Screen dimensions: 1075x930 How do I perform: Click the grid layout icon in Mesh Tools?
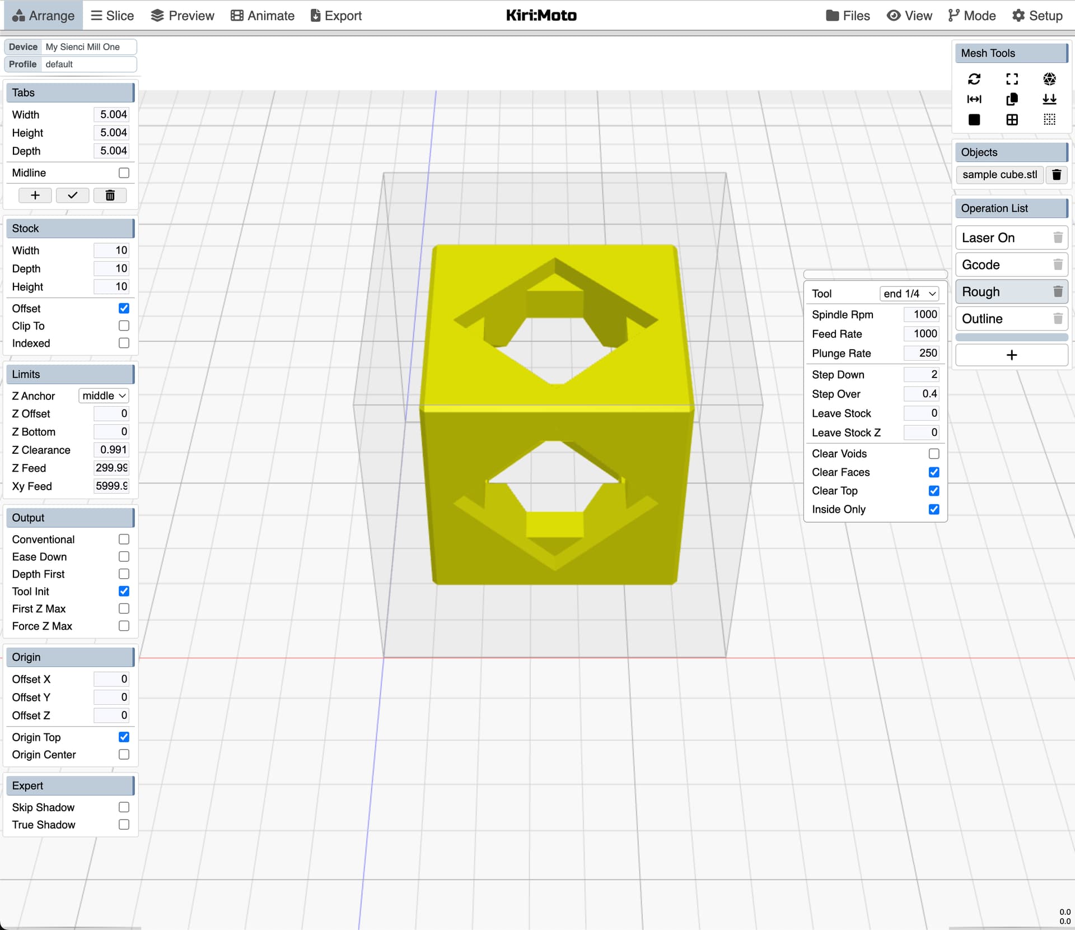click(x=1012, y=119)
